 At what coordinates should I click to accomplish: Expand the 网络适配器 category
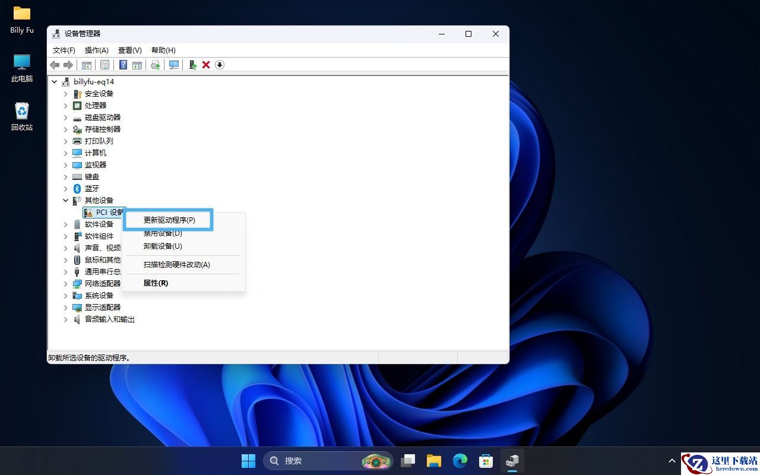coord(66,284)
